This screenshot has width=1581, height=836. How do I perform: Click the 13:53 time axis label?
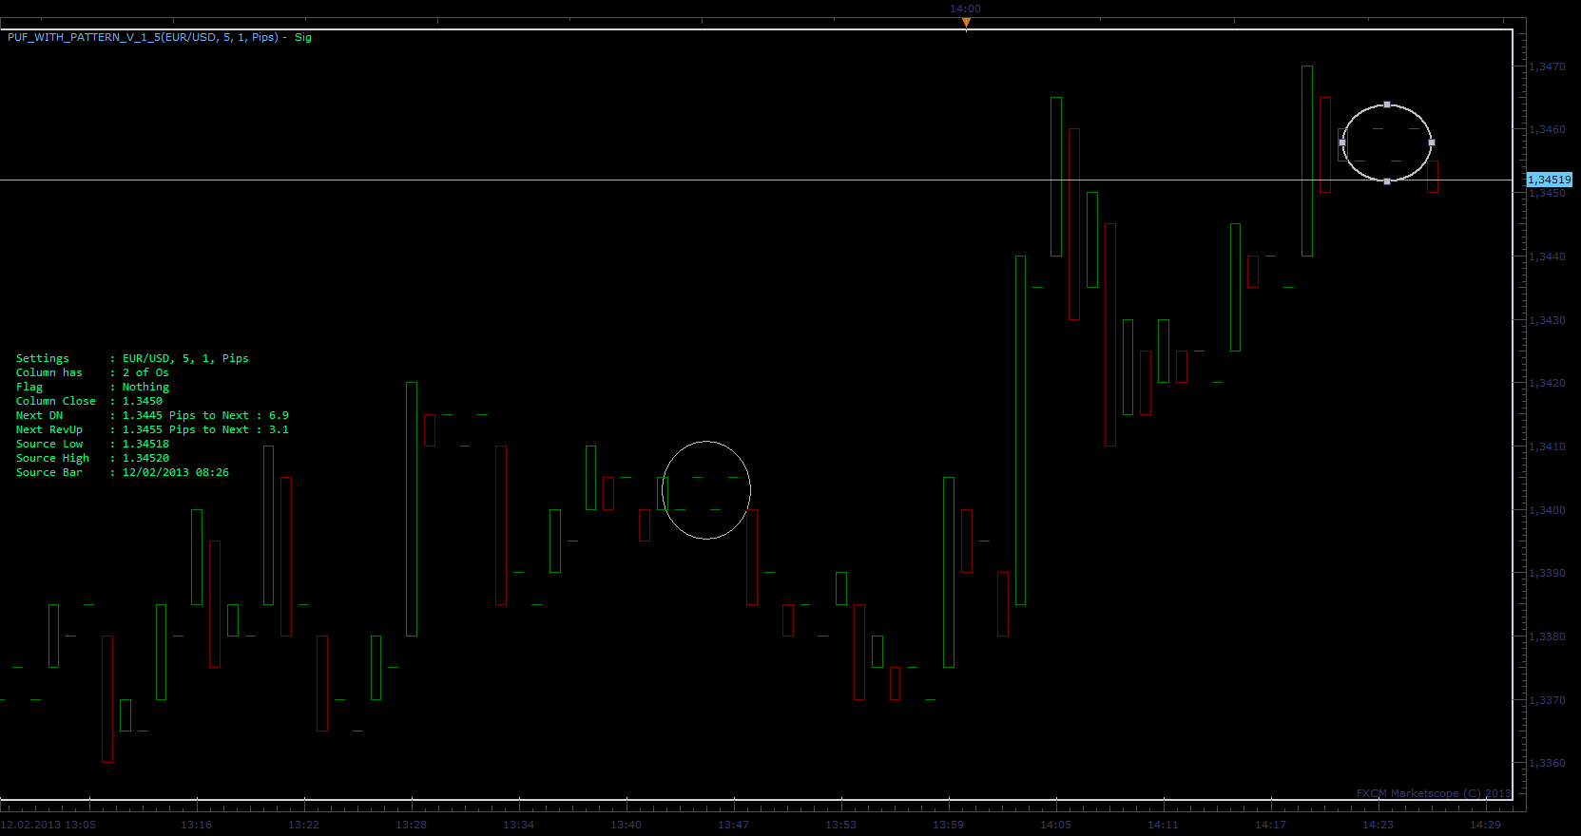click(x=841, y=825)
